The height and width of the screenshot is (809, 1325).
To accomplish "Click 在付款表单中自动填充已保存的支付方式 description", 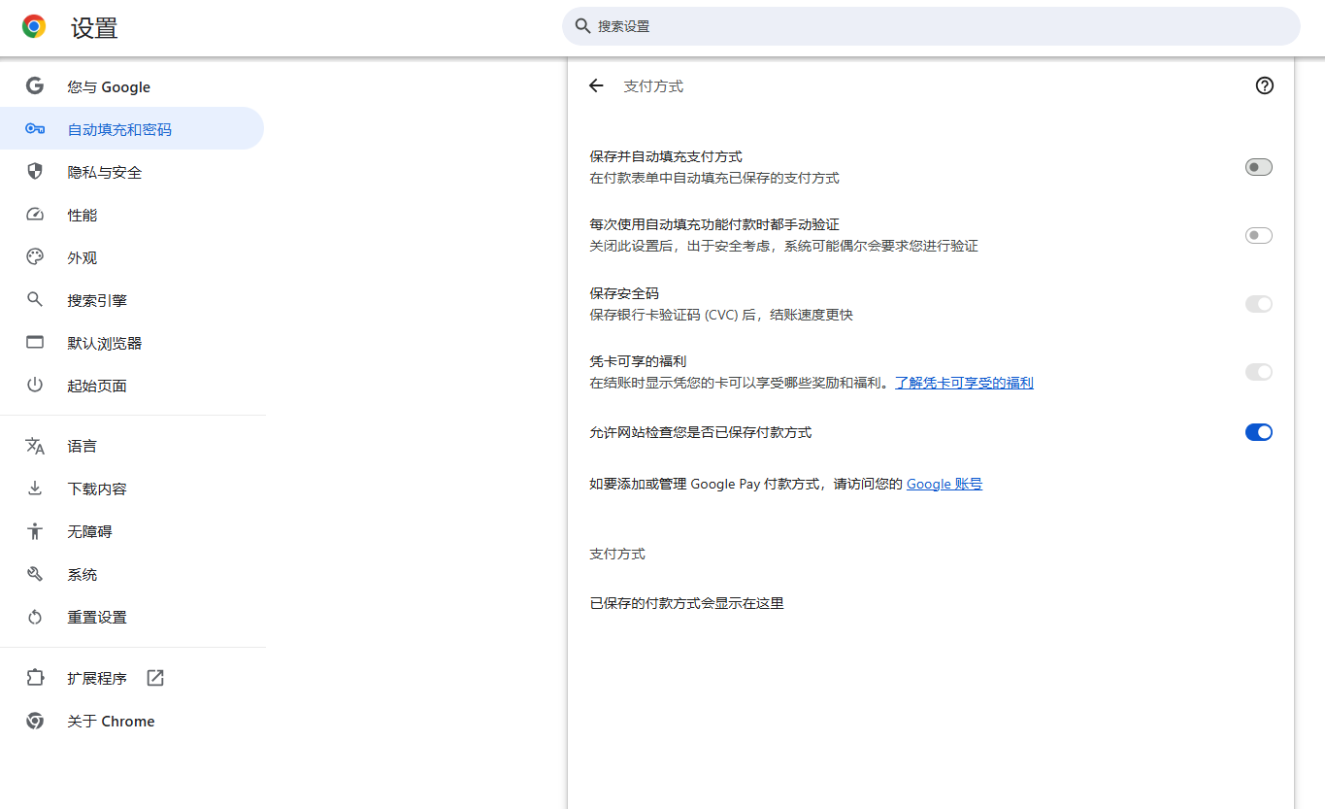I will (x=714, y=178).
